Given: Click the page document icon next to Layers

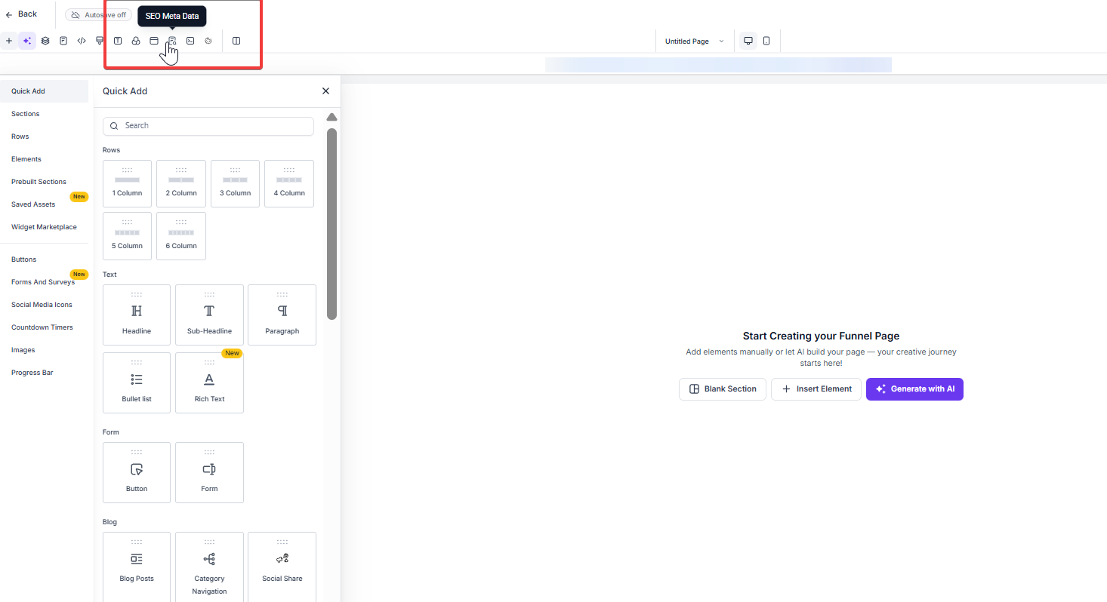Looking at the screenshot, I should 63,41.
